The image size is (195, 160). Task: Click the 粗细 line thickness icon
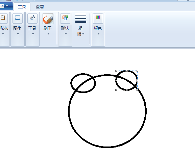coord(81,18)
